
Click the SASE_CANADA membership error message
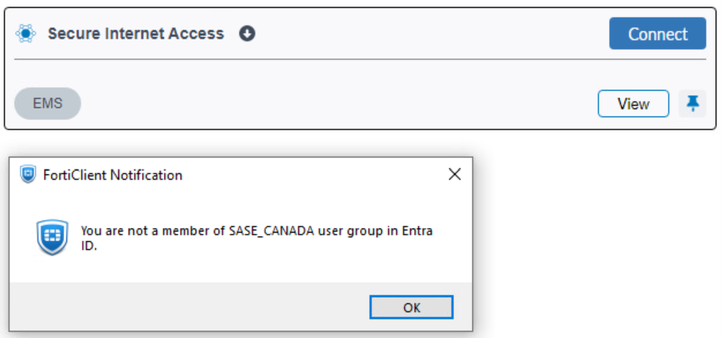(257, 238)
